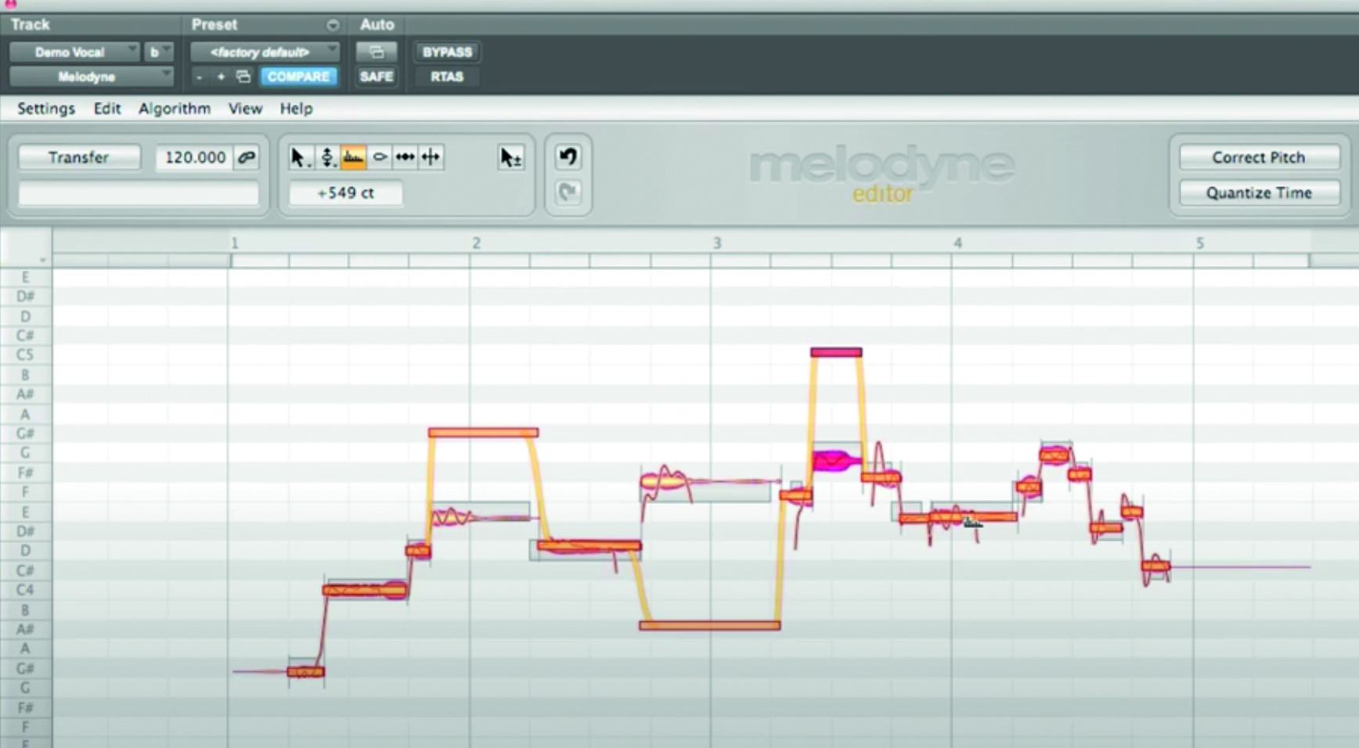Click the C4 key in the pitch ruler
Viewport: 1359px width, 748px height.
25,590
